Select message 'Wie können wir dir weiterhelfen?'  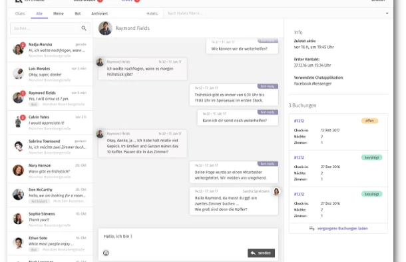[242, 46]
